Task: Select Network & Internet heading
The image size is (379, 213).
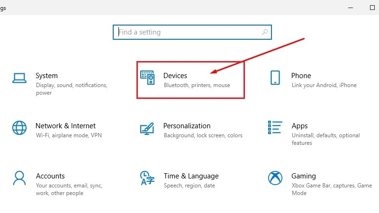Action: (x=65, y=126)
